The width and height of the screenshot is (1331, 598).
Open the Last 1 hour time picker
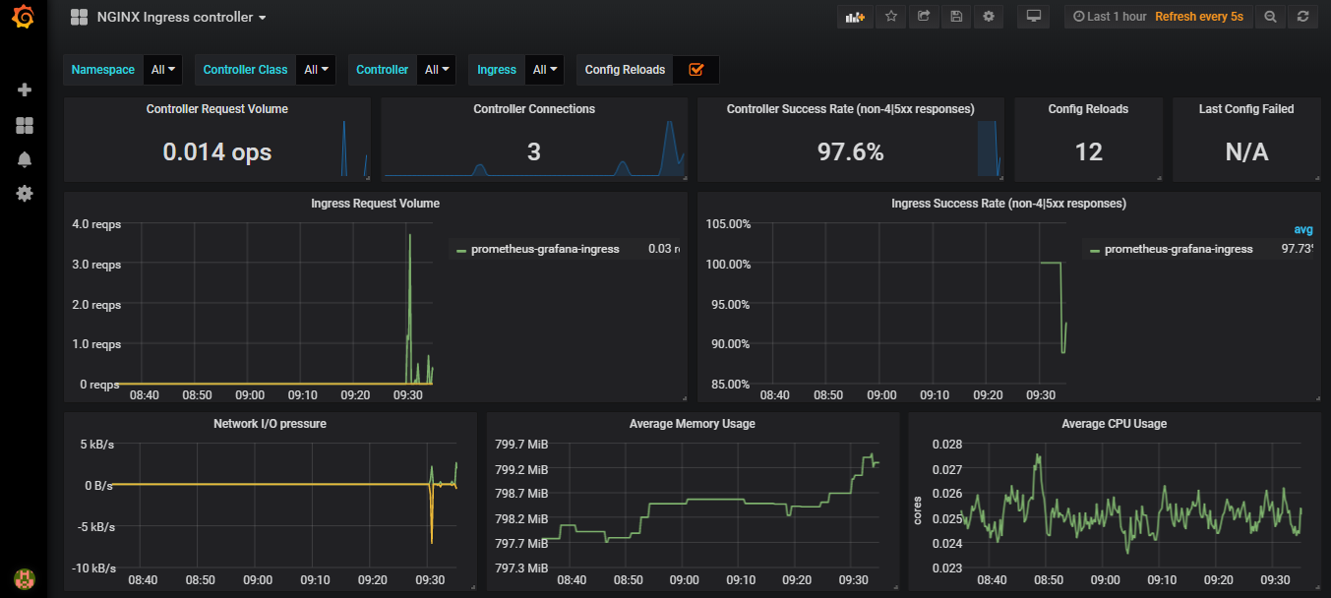pos(1110,17)
